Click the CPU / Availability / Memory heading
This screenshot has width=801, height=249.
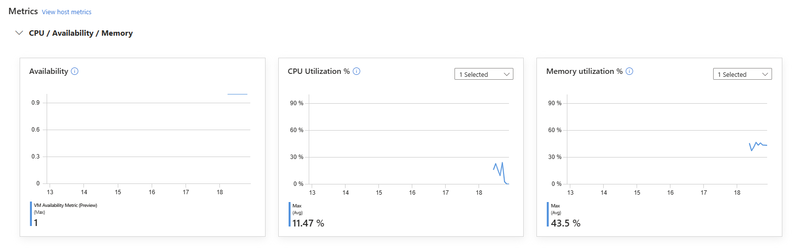81,33
